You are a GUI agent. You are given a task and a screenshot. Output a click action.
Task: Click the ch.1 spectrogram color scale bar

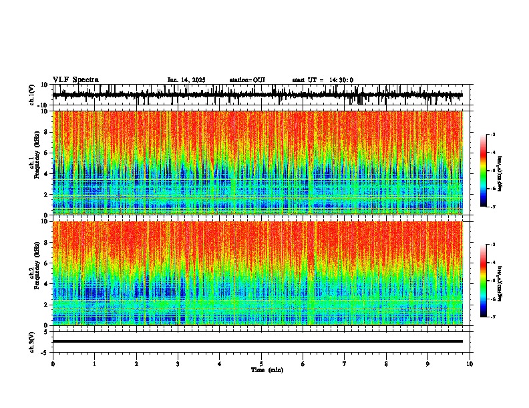click(x=484, y=171)
